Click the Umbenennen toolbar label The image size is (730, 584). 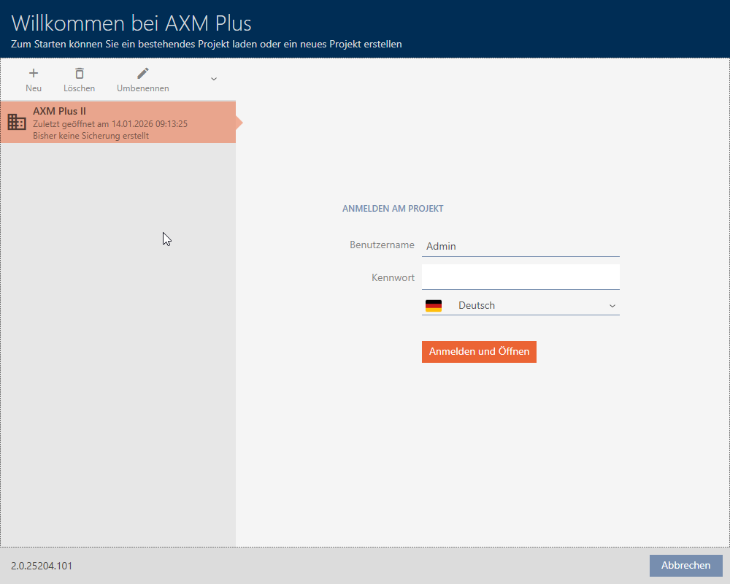tap(143, 88)
